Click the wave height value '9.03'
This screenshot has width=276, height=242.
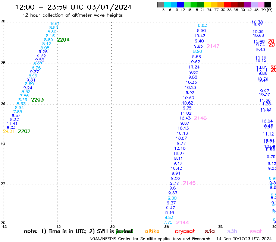11,127
